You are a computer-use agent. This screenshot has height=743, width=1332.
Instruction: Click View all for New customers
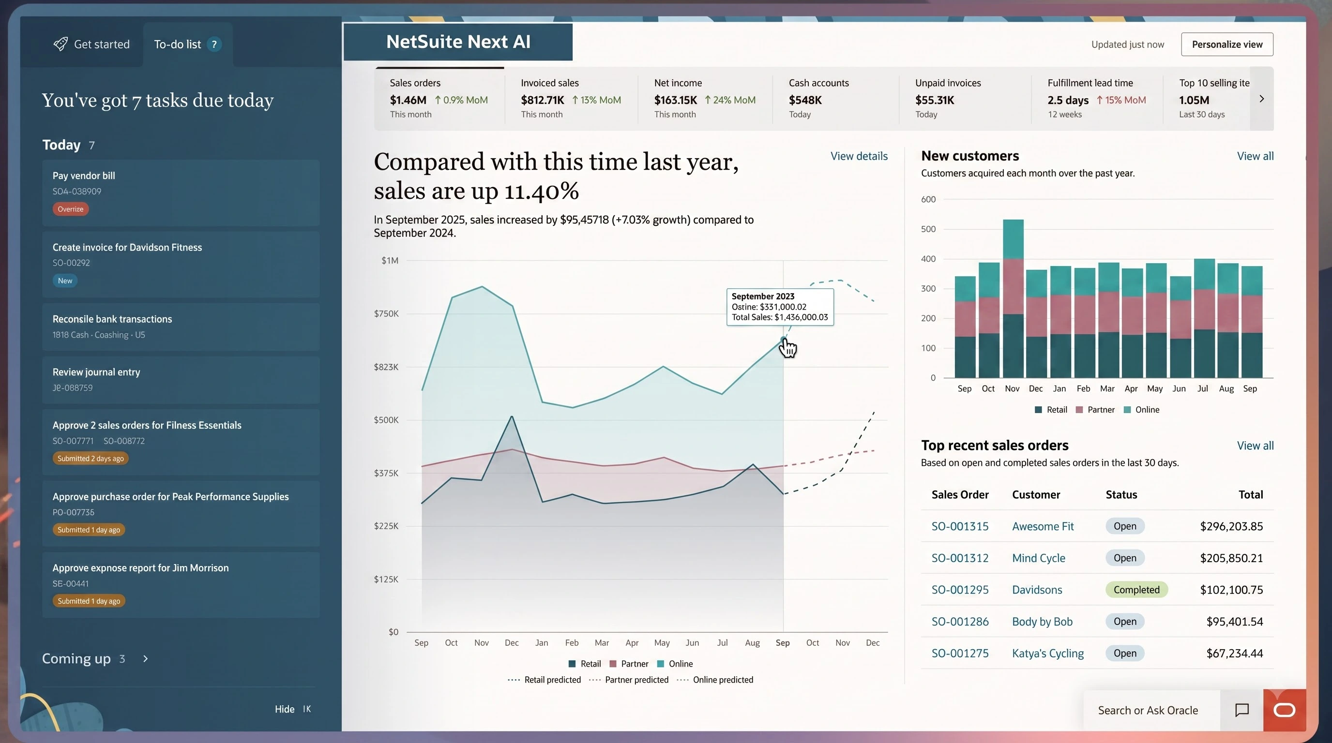click(1255, 156)
